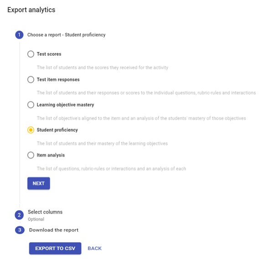The image size is (268, 260).
Task: Click the Test scores label text
Action: point(49,54)
